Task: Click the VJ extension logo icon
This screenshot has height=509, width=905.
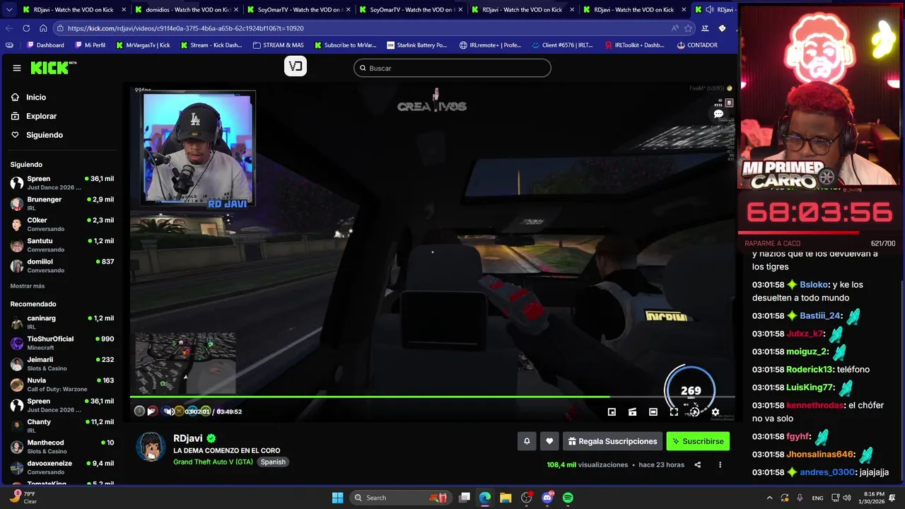Action: [x=296, y=66]
